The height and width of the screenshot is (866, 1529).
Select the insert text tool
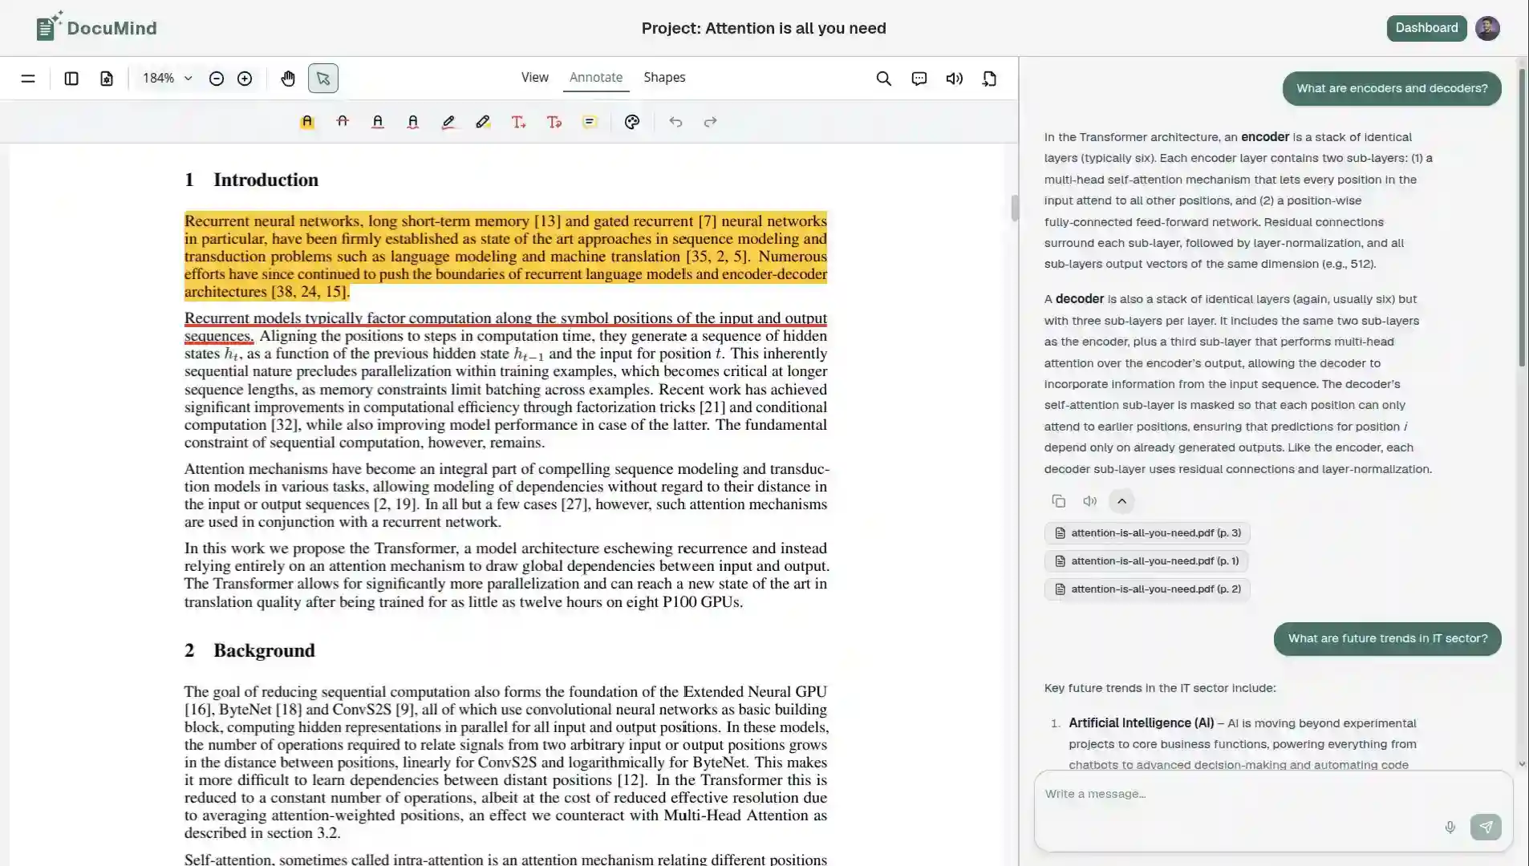click(519, 122)
